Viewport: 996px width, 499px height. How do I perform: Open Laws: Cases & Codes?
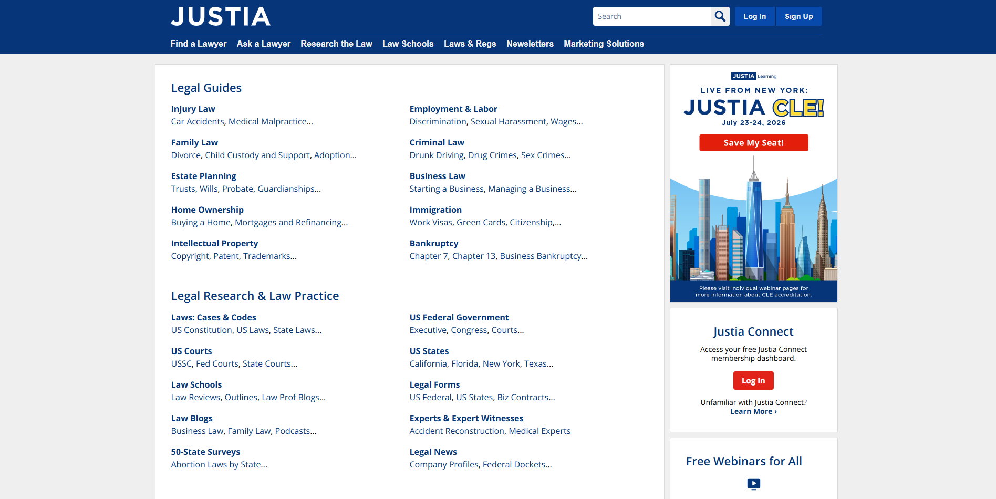[213, 317]
